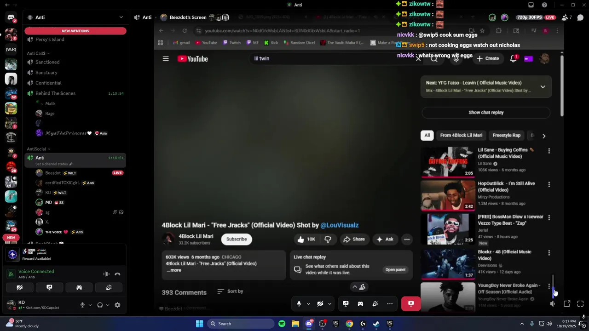Click stream overlay activities gamepad icon
589x331 pixels.
(360, 304)
